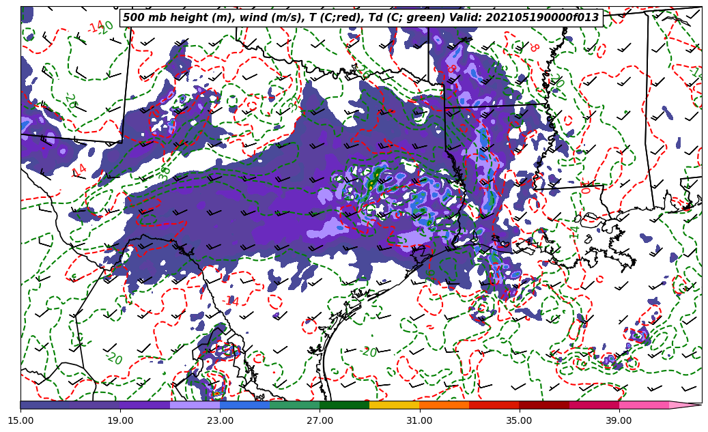Click the 15.00 colorbar tick label
This screenshot has width=708, height=432.
click(x=20, y=420)
